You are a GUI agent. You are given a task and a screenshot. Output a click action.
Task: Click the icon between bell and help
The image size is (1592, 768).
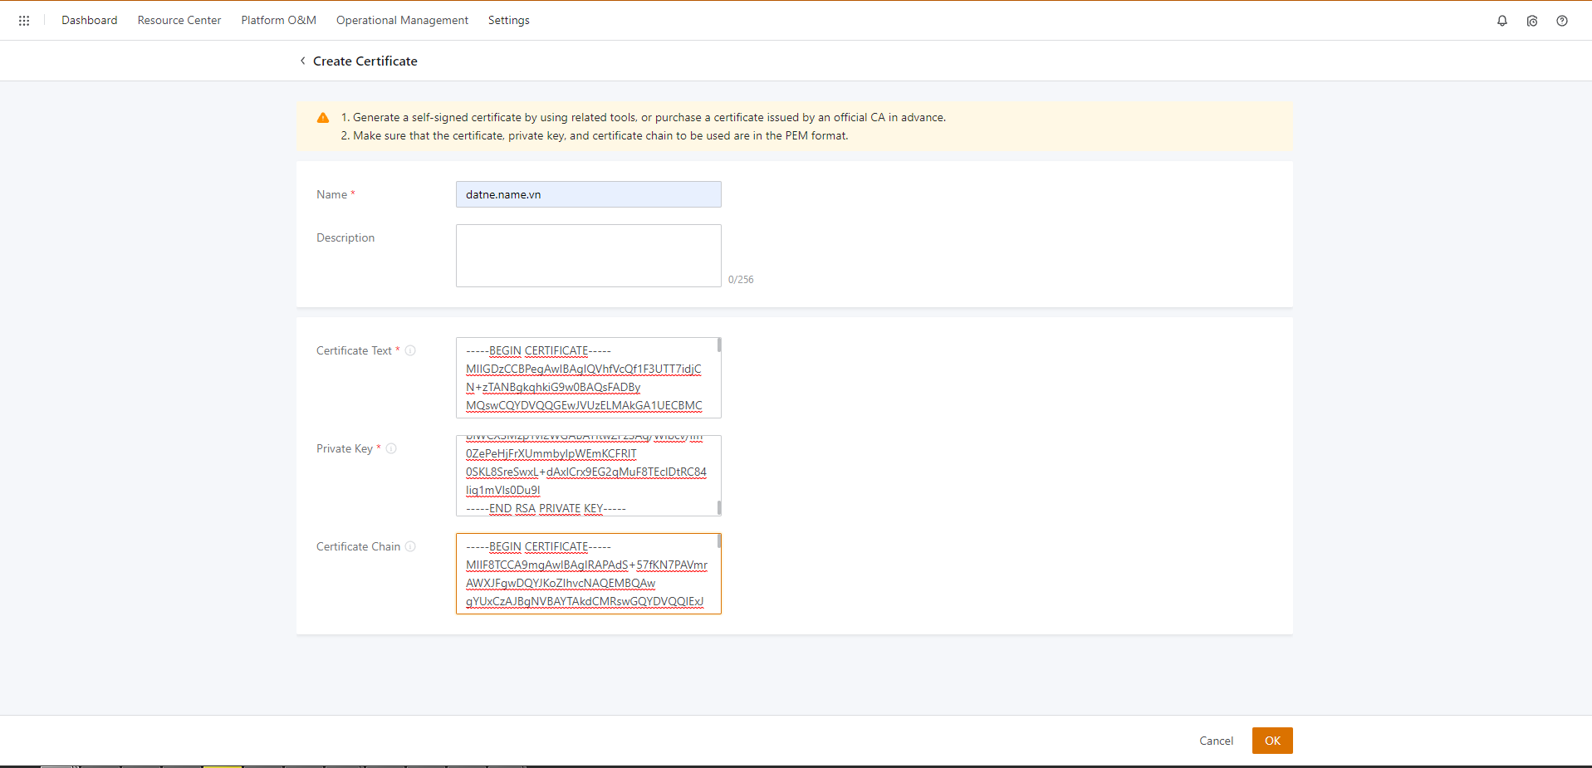1531,21
